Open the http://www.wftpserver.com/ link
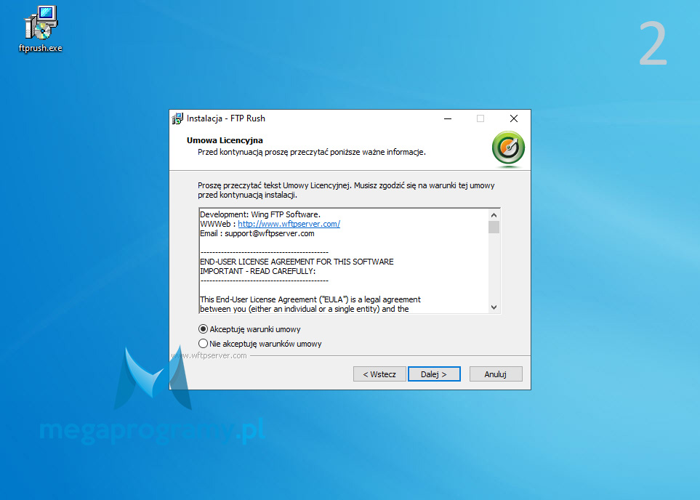 [289, 224]
